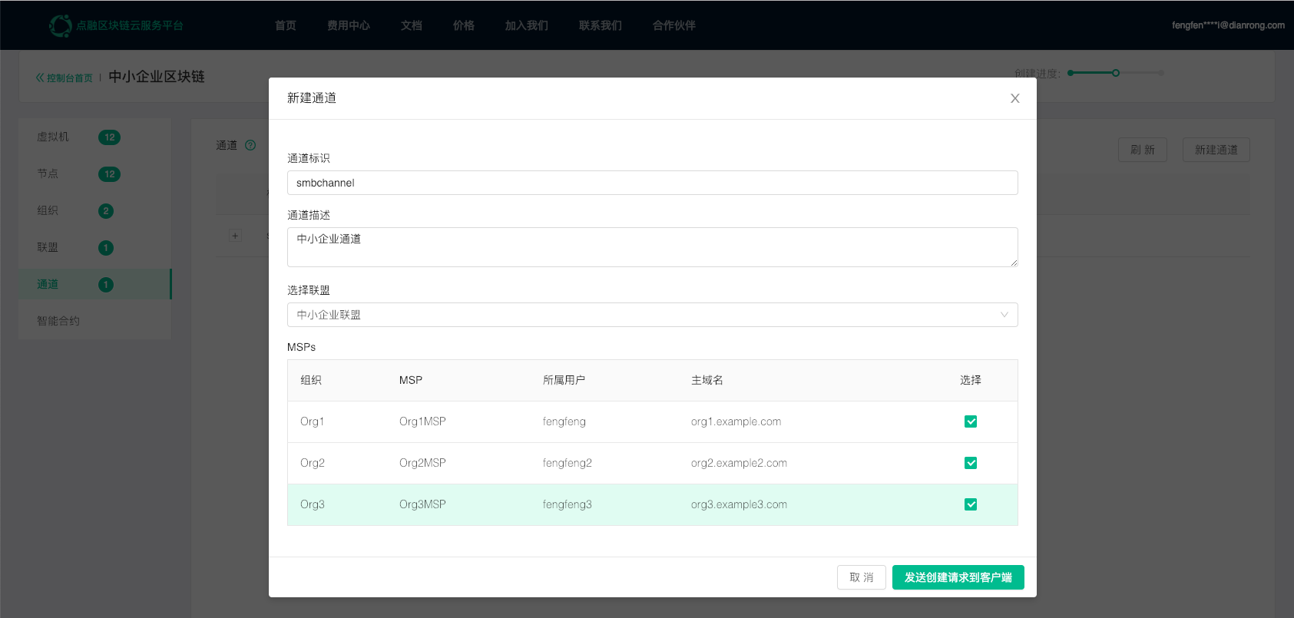Click the 刷新 button behind dialog

tap(1143, 150)
